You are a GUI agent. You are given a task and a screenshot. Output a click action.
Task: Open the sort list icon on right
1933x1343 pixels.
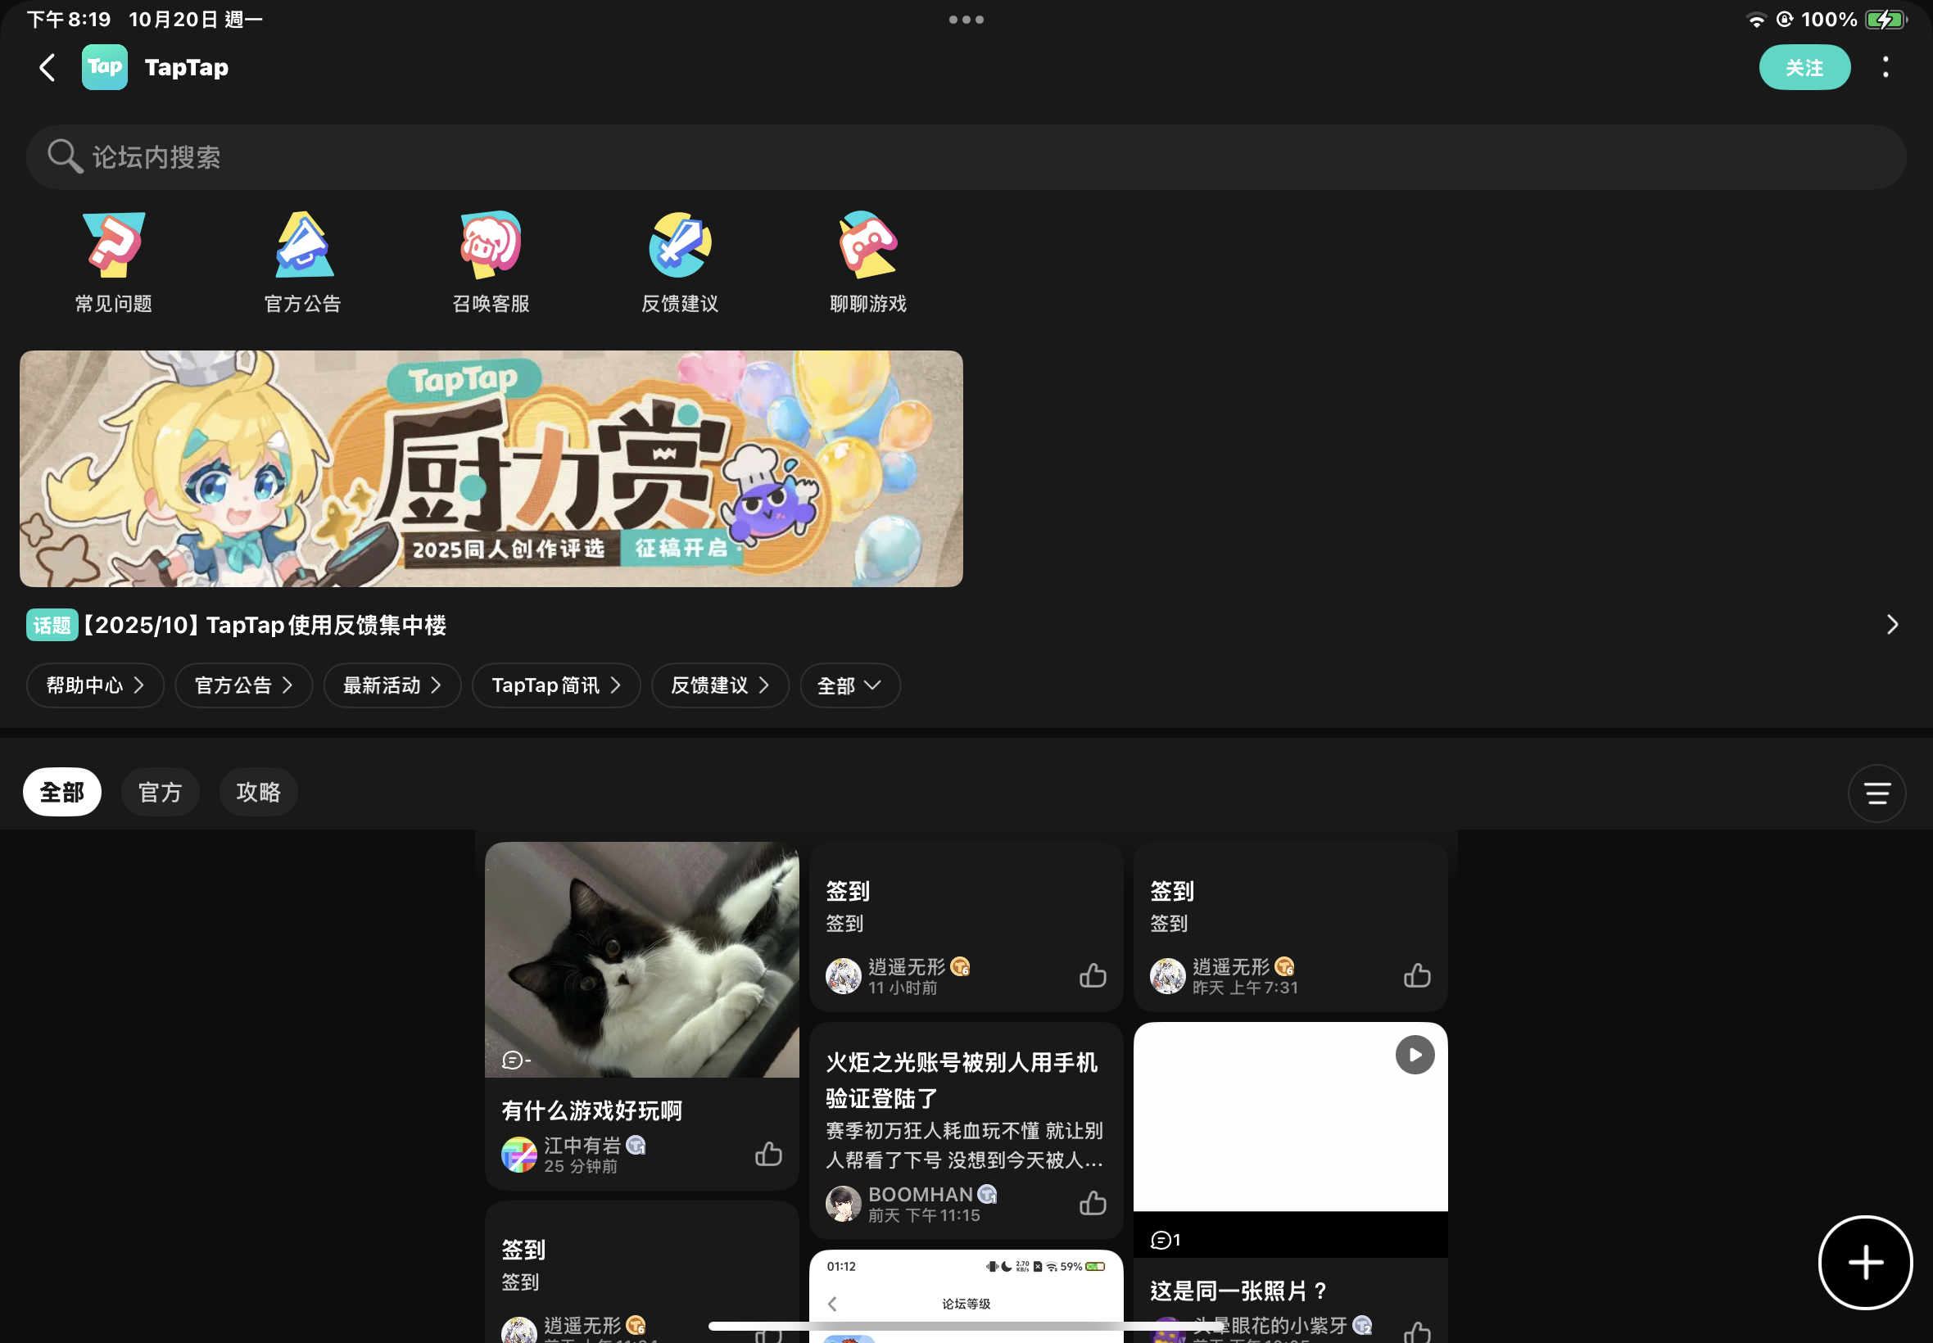(1876, 793)
